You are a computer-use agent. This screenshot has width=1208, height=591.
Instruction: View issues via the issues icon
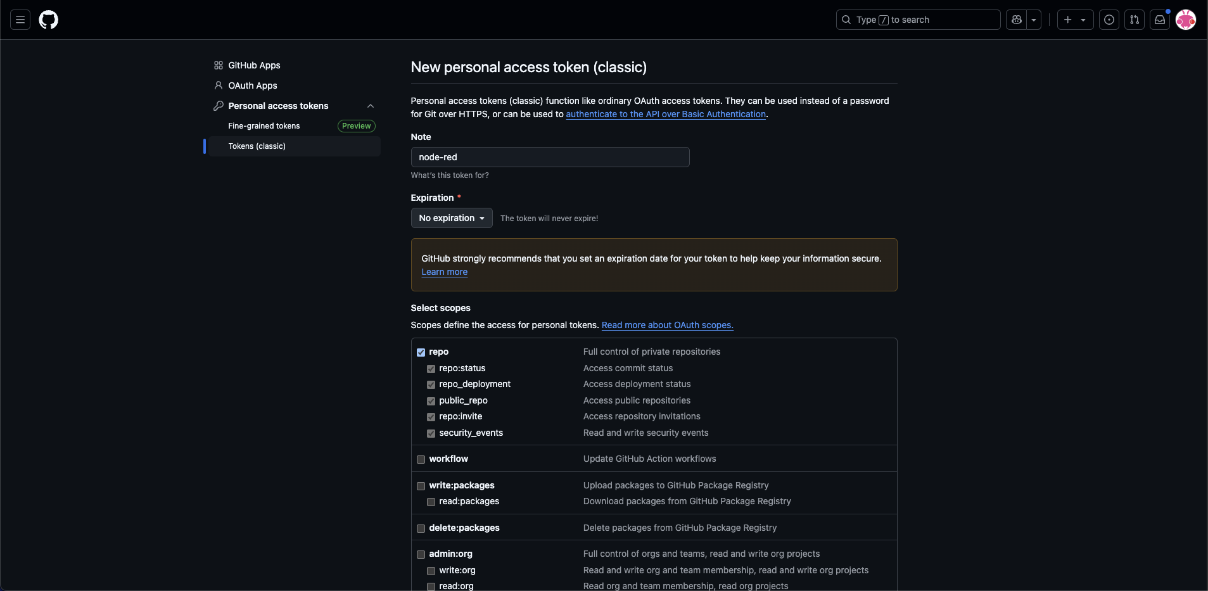tap(1109, 20)
